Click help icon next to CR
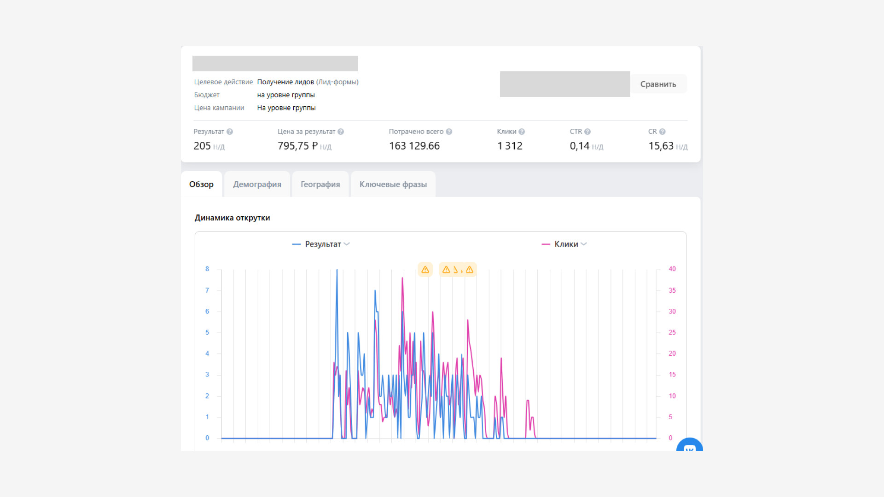 pyautogui.click(x=663, y=132)
